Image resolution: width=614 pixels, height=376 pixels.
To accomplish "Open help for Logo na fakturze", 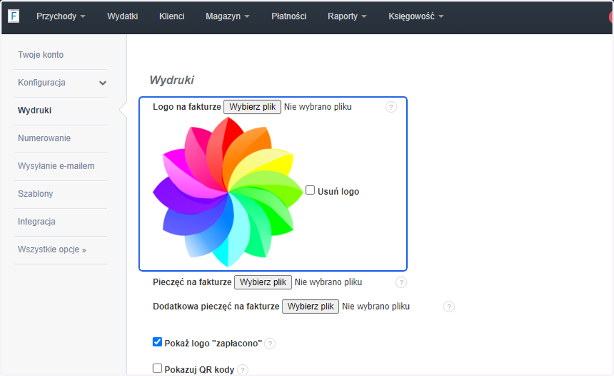I will 391,107.
